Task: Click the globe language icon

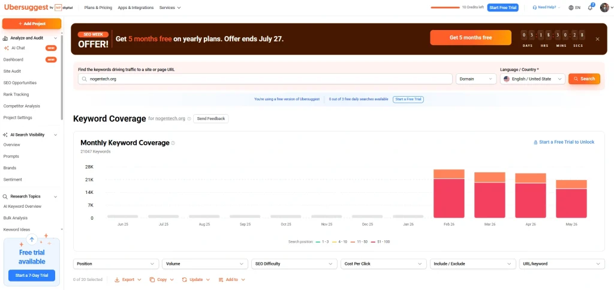Action: tap(571, 7)
